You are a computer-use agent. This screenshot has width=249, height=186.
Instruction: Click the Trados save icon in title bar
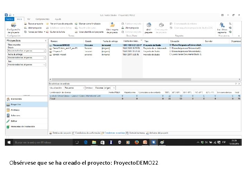coord(10,15)
